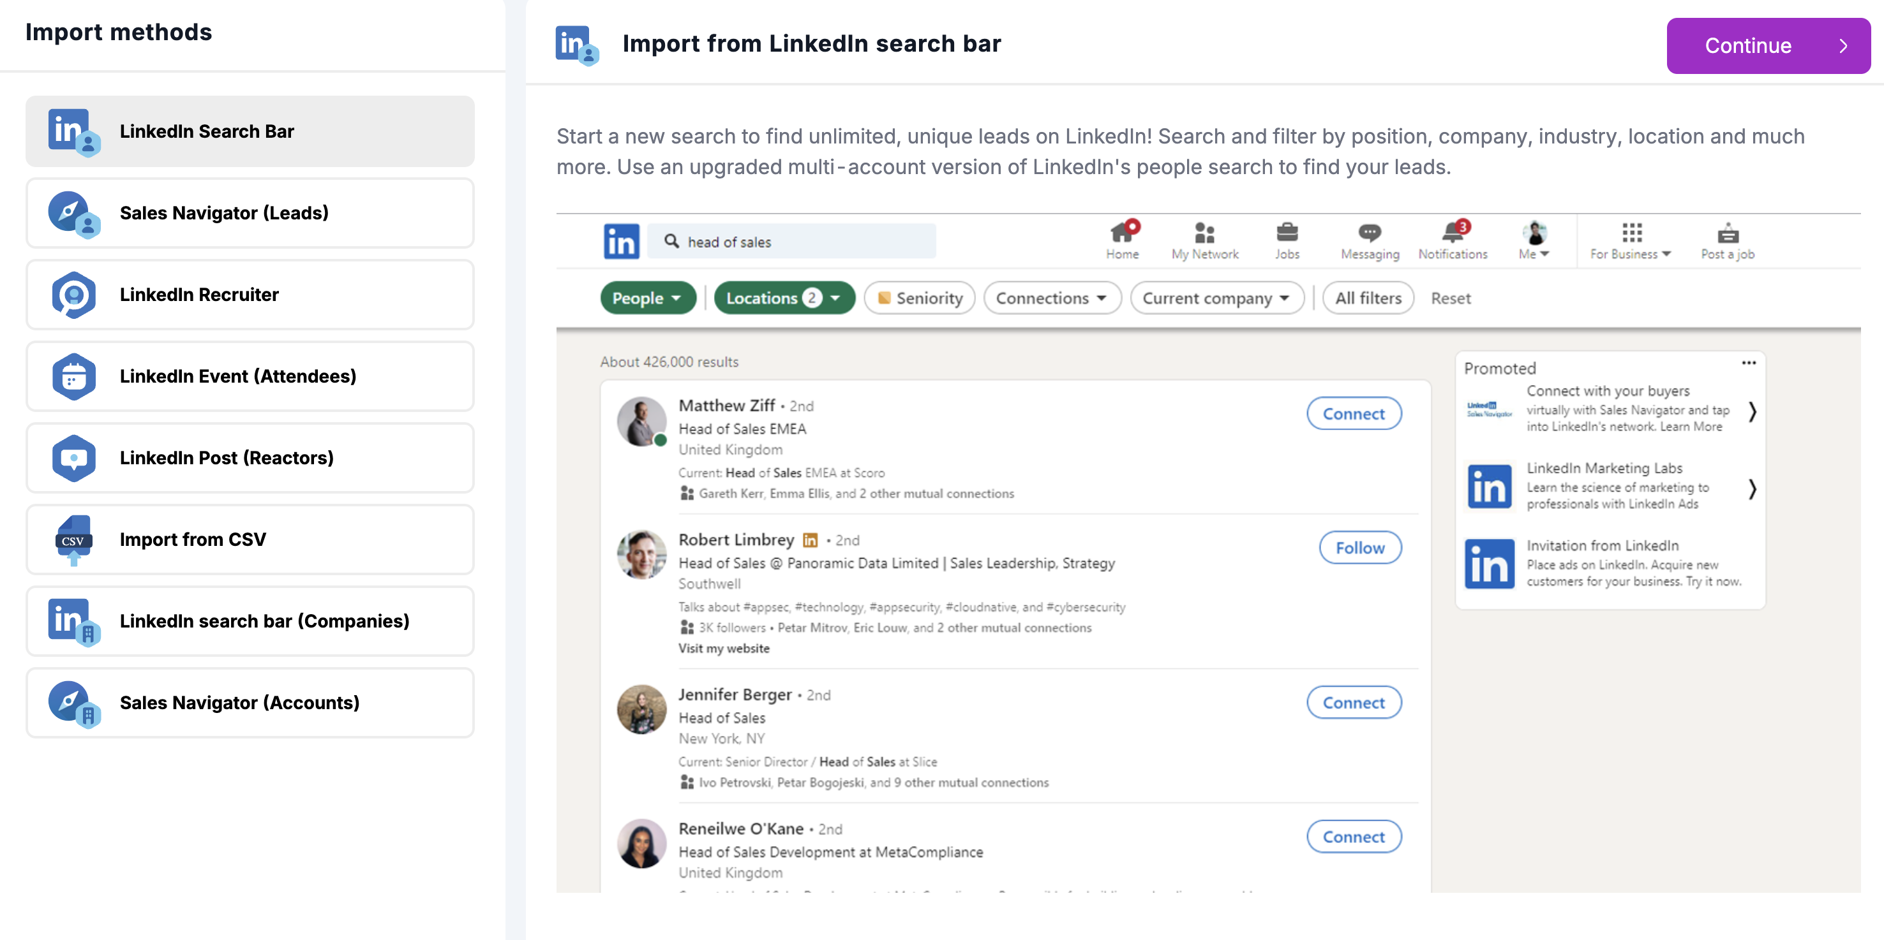Viewport: 1884px width, 940px height.
Task: Click Follow for Robert Limbrey
Action: tap(1359, 547)
